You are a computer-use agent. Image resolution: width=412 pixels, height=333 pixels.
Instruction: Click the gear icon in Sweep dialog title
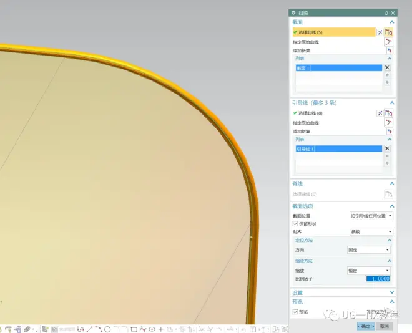click(293, 13)
